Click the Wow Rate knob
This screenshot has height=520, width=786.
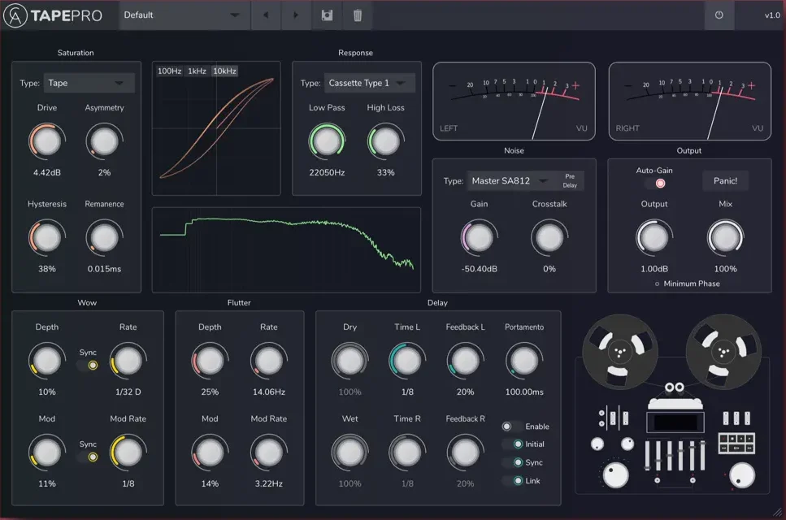click(128, 361)
